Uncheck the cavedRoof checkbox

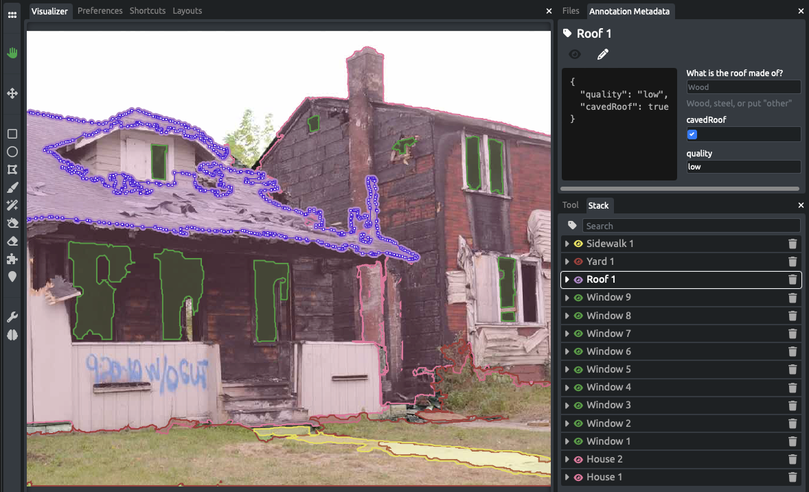[x=691, y=134]
